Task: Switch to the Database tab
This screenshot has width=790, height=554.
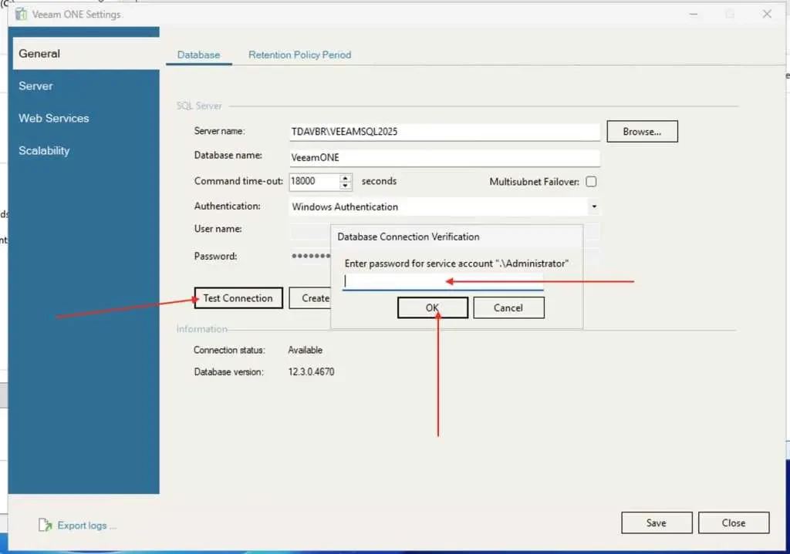Action: (198, 55)
